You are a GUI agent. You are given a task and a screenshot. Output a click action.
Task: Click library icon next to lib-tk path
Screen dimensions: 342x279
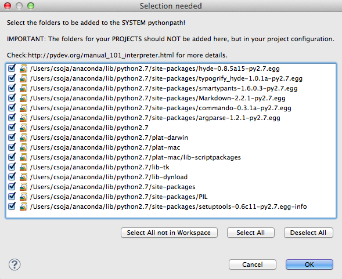pyautogui.click(x=23, y=167)
